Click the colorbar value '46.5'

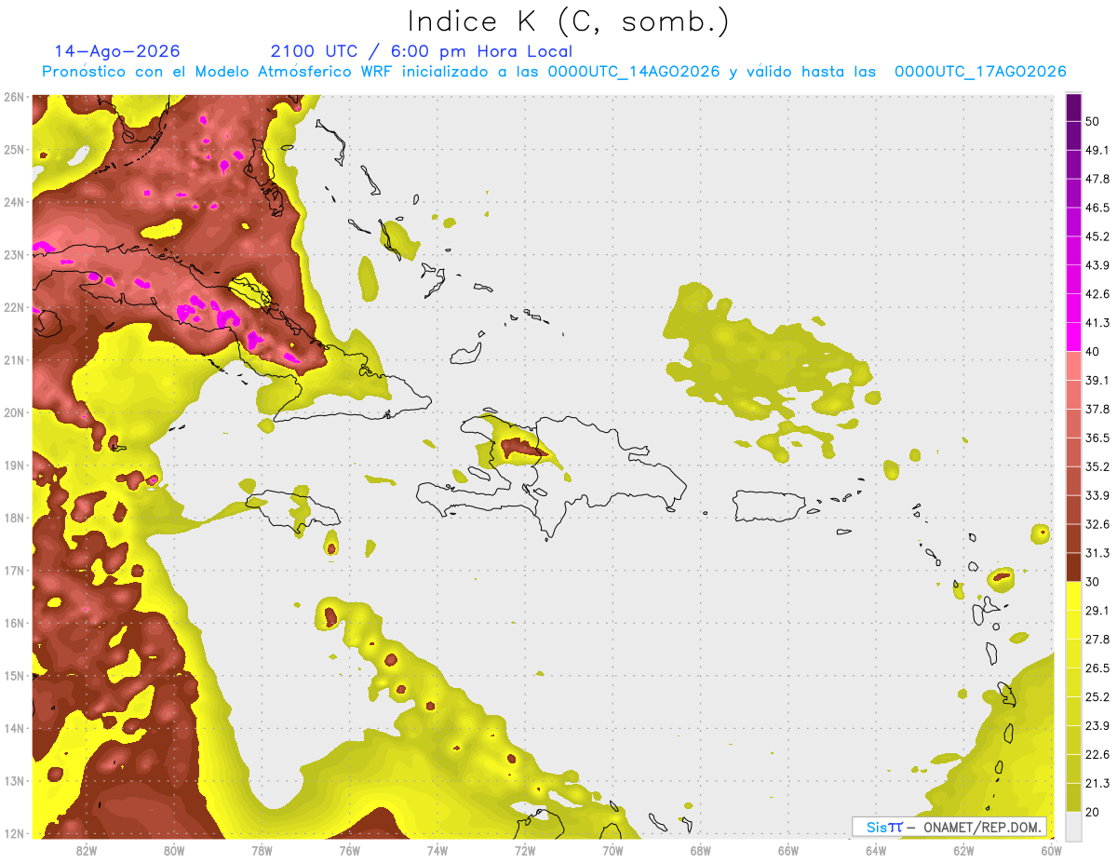pos(1097,208)
